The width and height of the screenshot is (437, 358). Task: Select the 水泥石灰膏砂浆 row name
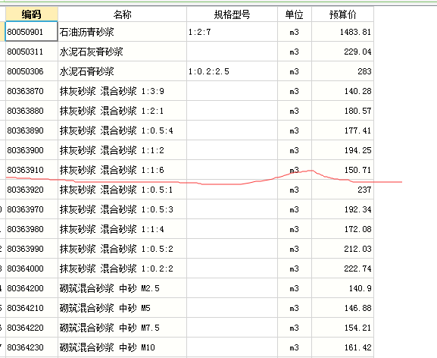(x=122, y=52)
